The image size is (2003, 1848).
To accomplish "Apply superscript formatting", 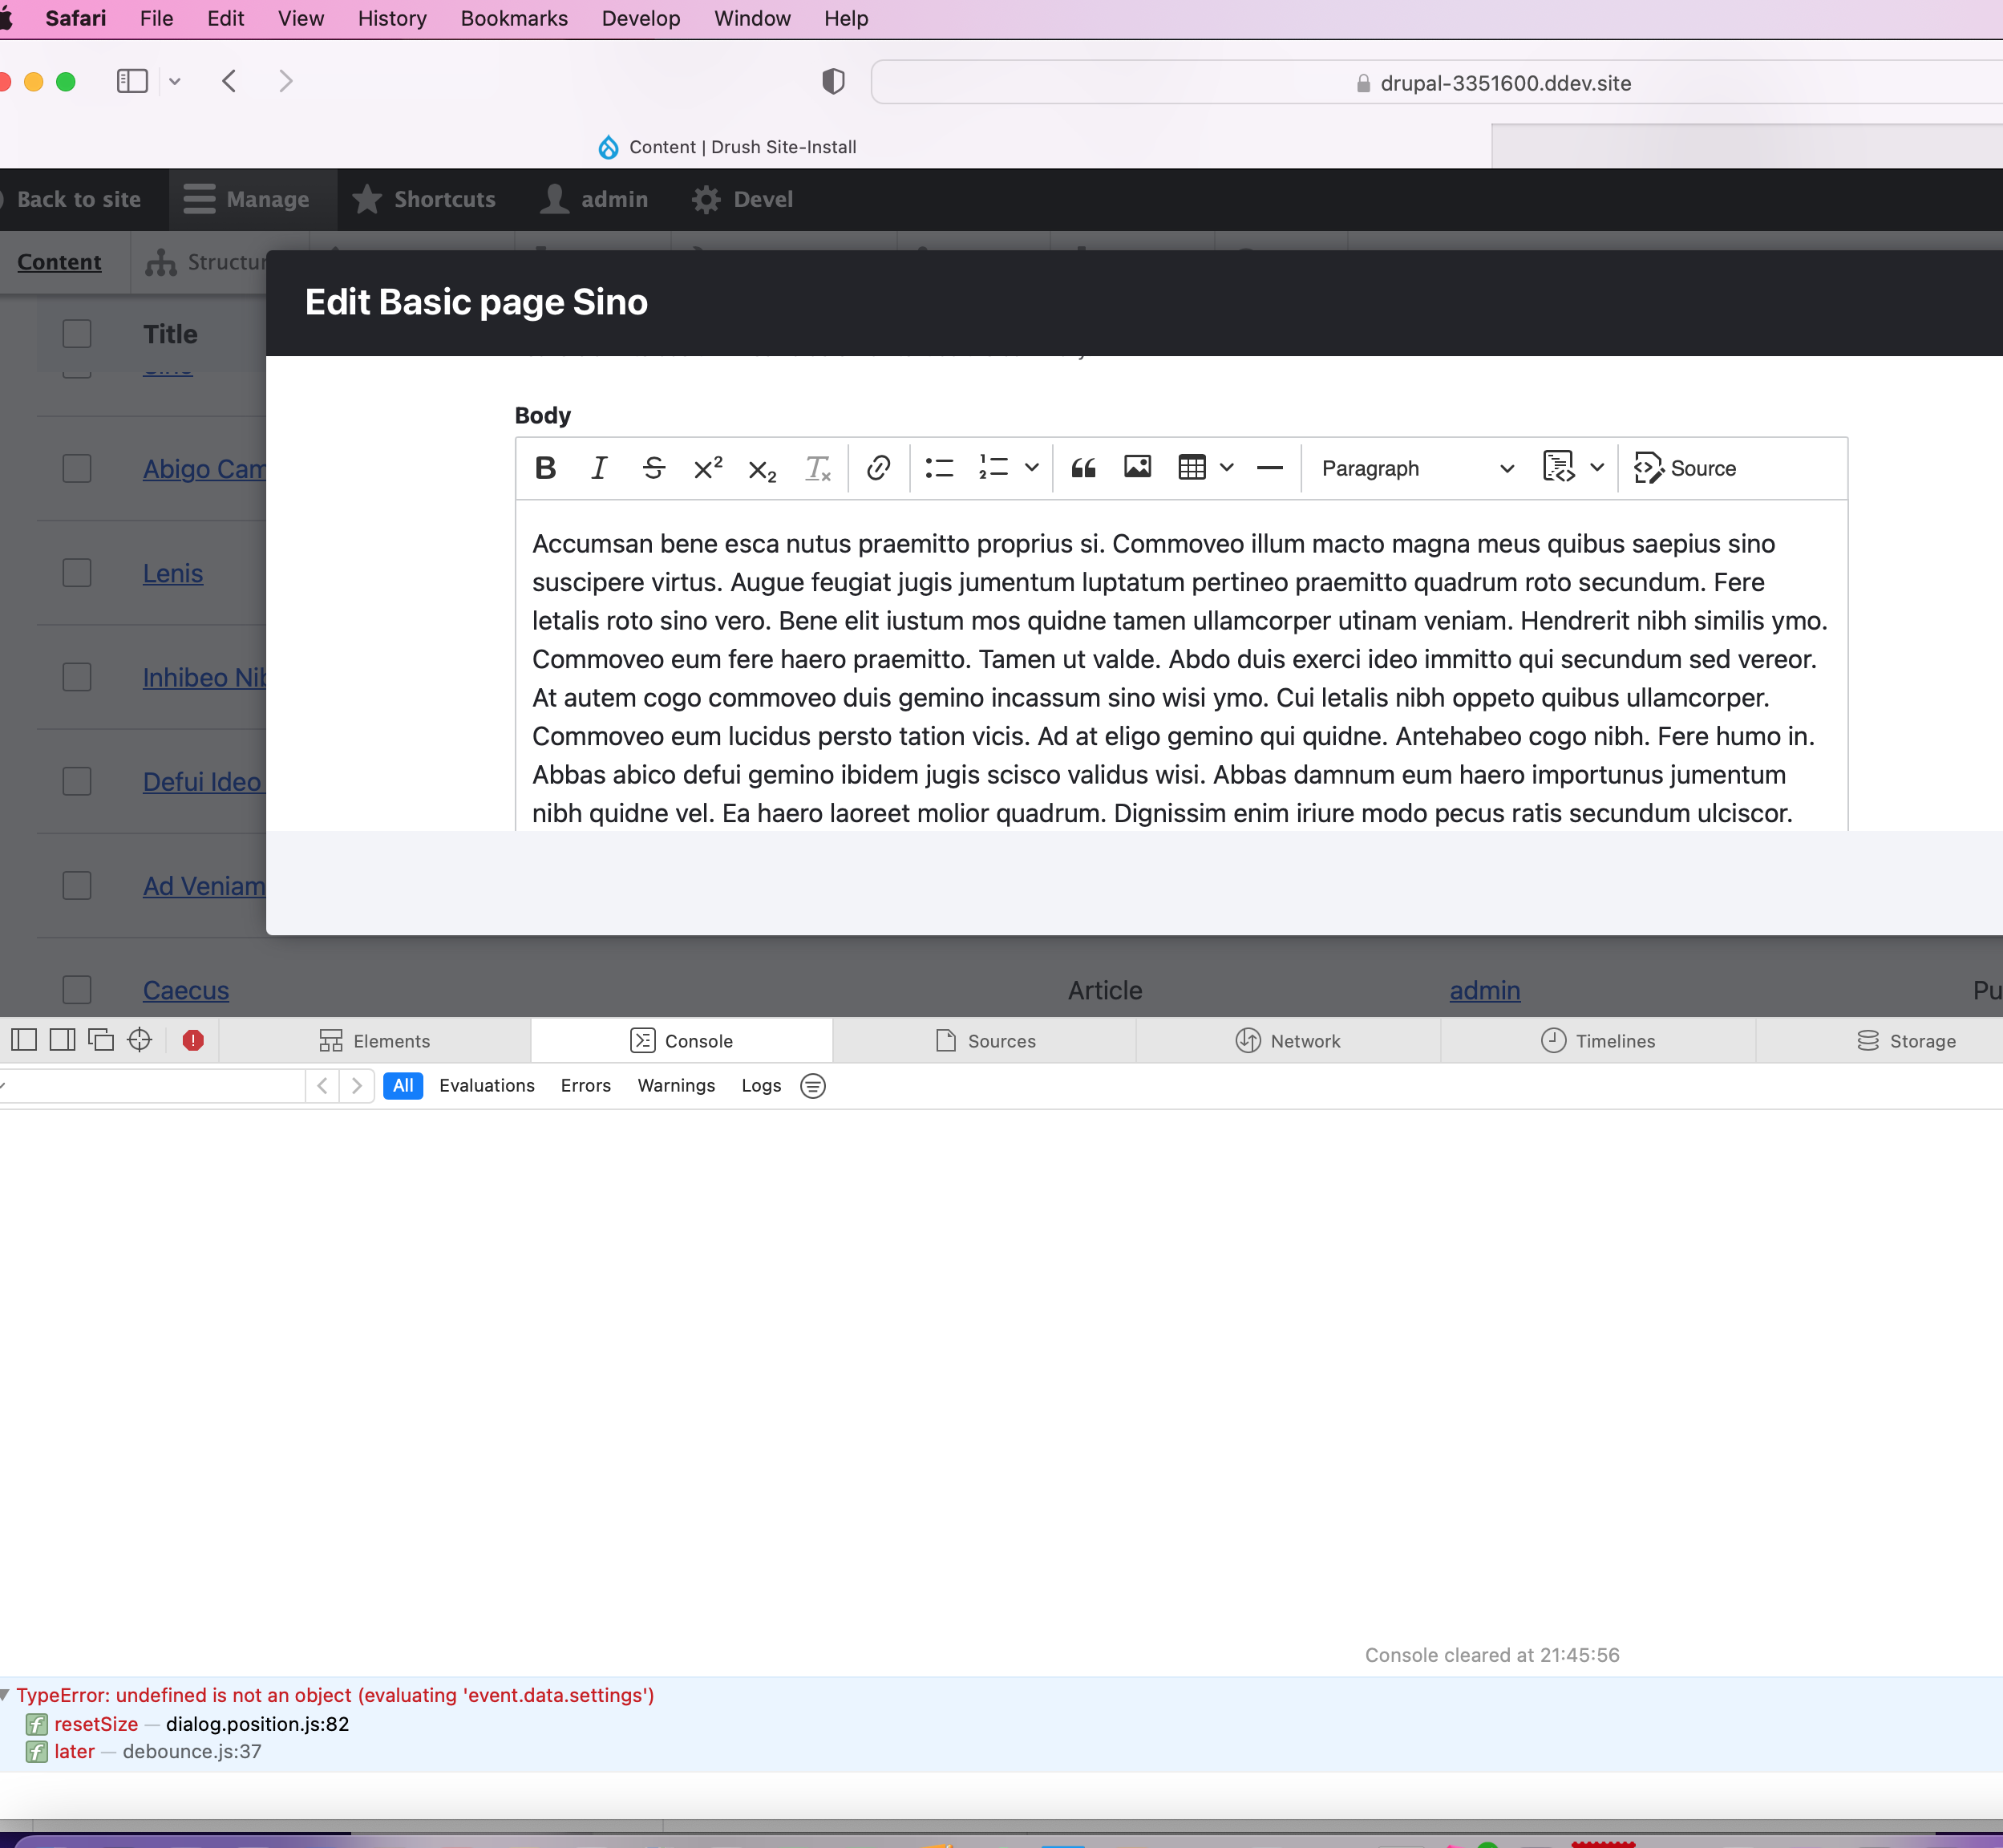I will (x=708, y=468).
